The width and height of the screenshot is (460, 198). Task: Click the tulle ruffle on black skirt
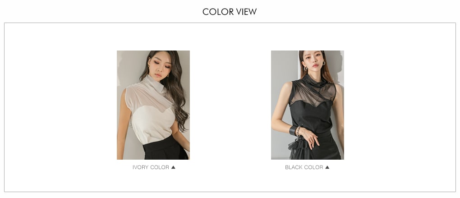(x=299, y=149)
